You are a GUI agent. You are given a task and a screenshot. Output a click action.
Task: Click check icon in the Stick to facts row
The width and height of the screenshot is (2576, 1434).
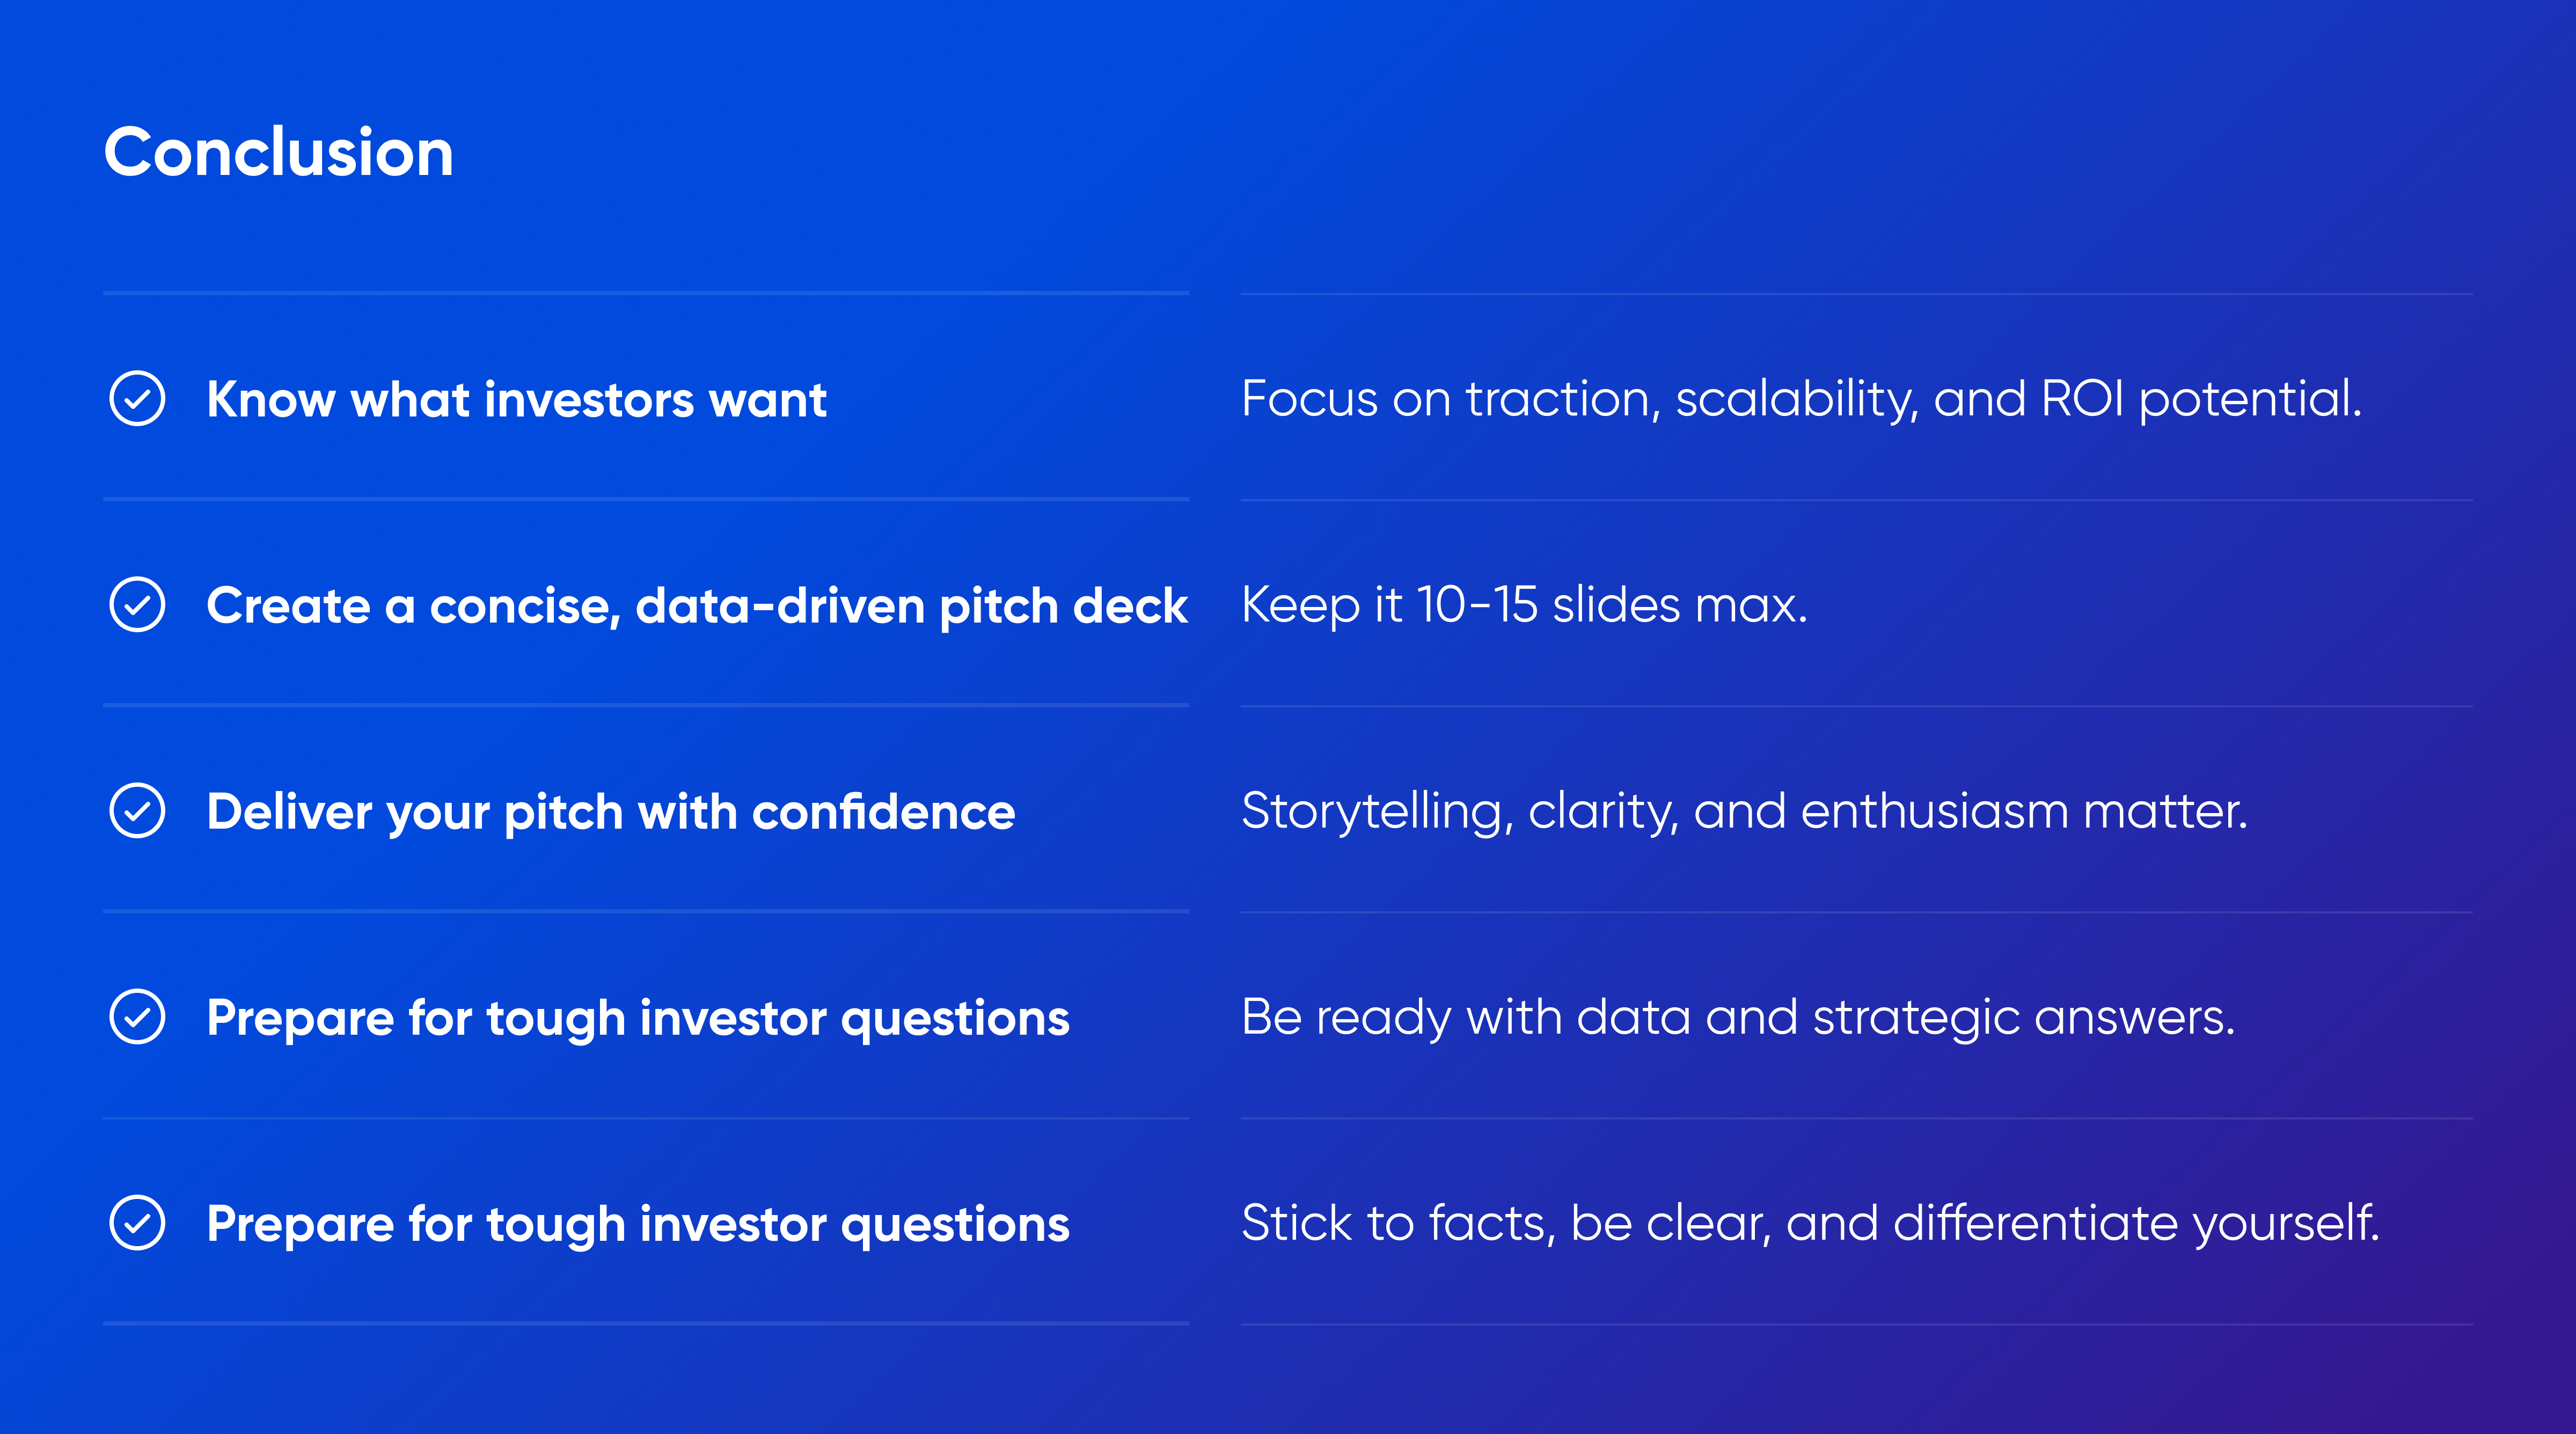tap(137, 1223)
